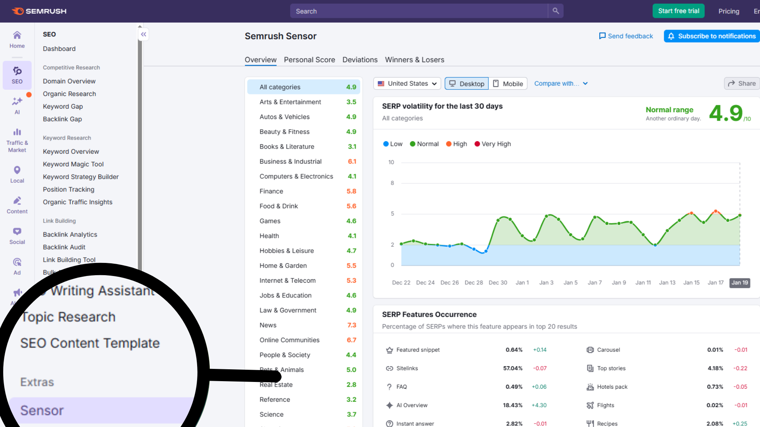Click the Carousel icon

[x=590, y=350]
